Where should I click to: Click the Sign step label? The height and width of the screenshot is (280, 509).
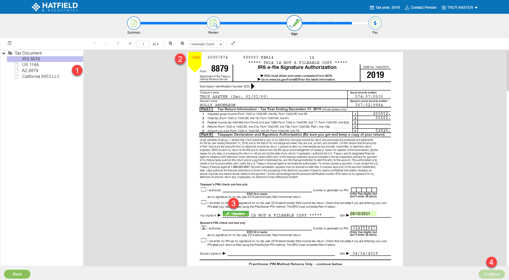(x=294, y=34)
